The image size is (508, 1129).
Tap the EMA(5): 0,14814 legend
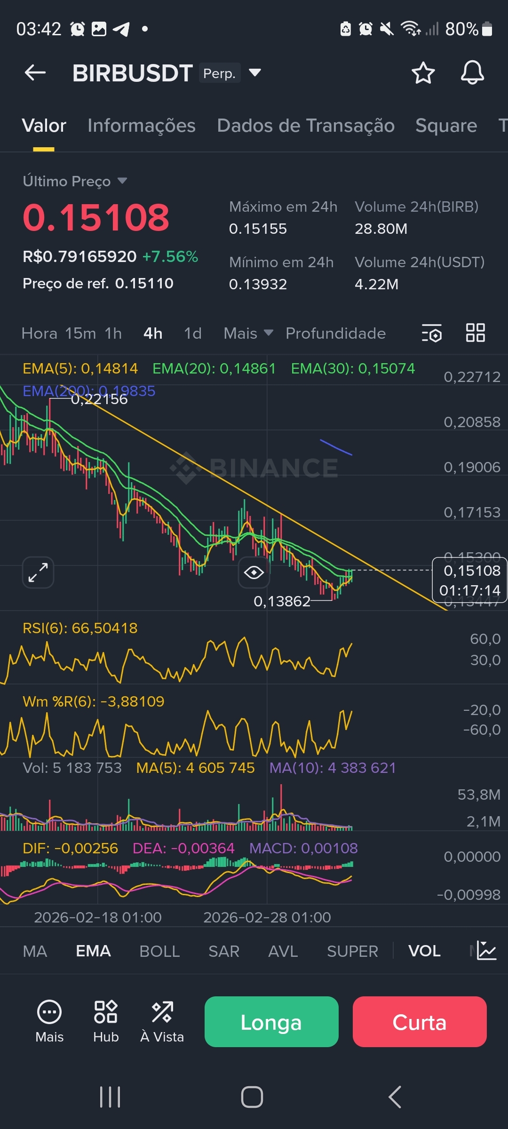tap(80, 368)
